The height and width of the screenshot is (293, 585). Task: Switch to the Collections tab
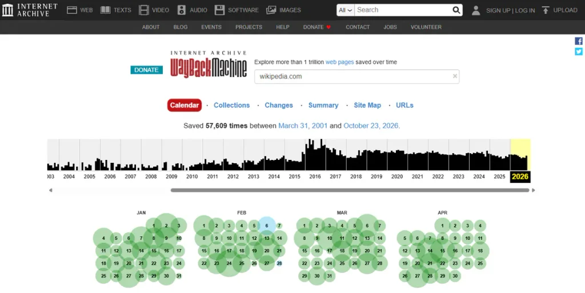(x=232, y=105)
